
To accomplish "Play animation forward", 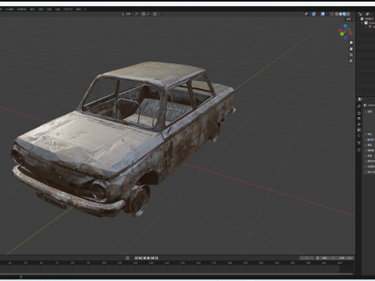I will 148,258.
